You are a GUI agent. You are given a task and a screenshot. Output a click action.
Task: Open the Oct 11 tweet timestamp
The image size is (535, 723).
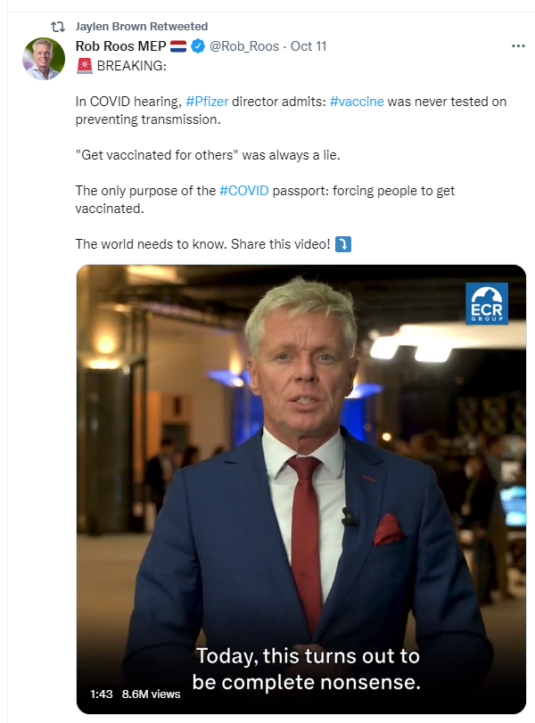[309, 46]
